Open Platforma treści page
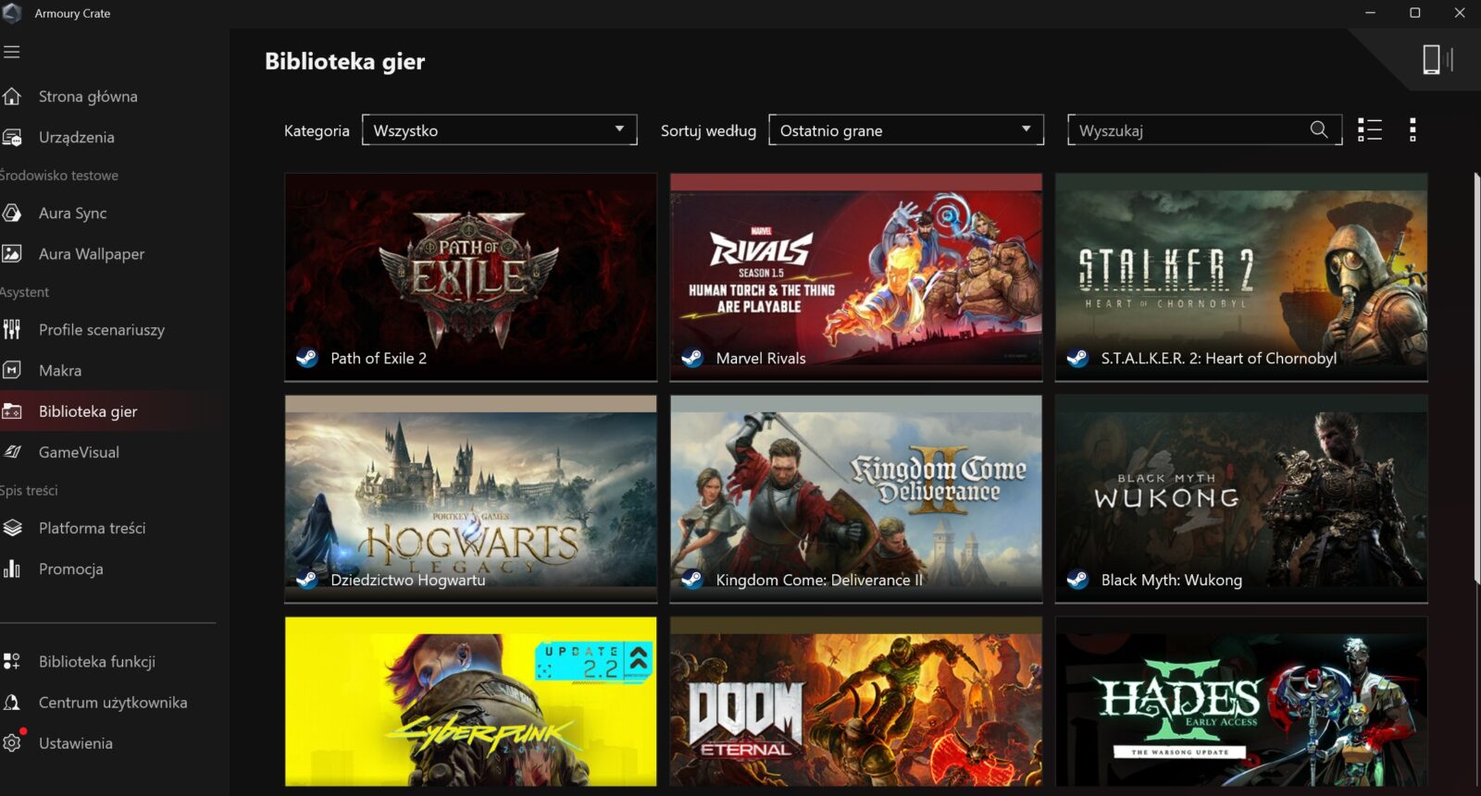 point(92,529)
